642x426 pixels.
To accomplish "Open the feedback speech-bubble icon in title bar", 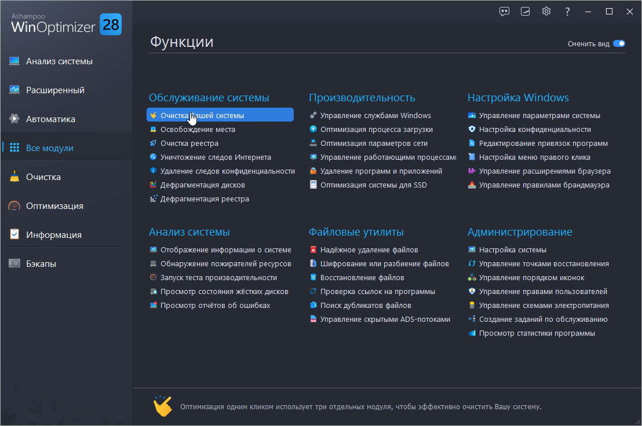I will coord(504,12).
